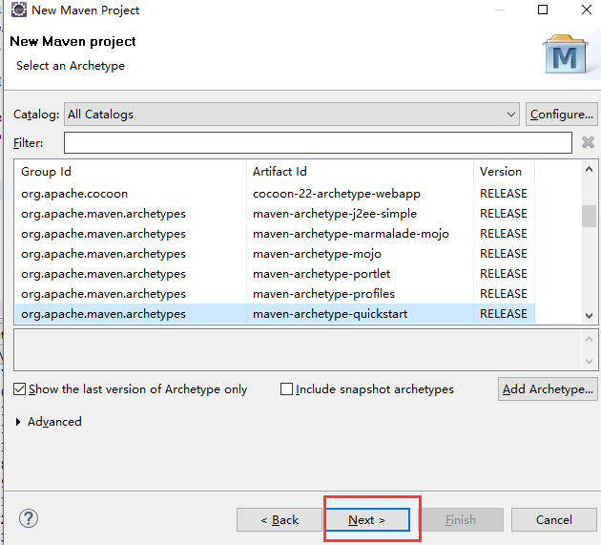Select the maven-archetype-profiles archetype
Screen dimensions: 601x545
coord(275,294)
